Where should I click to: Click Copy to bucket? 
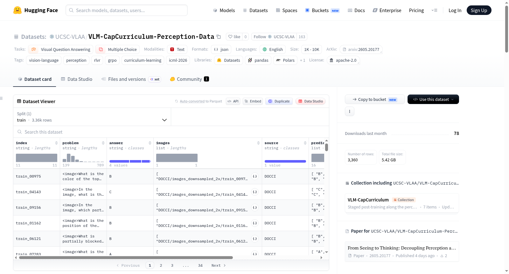coord(375,99)
